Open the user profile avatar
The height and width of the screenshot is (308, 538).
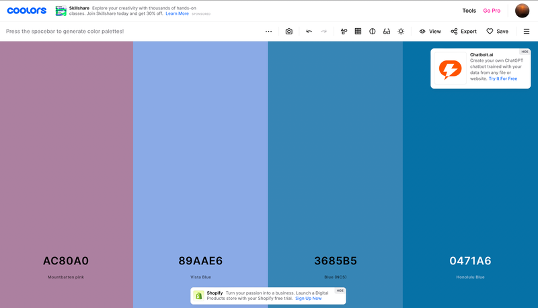(x=522, y=11)
